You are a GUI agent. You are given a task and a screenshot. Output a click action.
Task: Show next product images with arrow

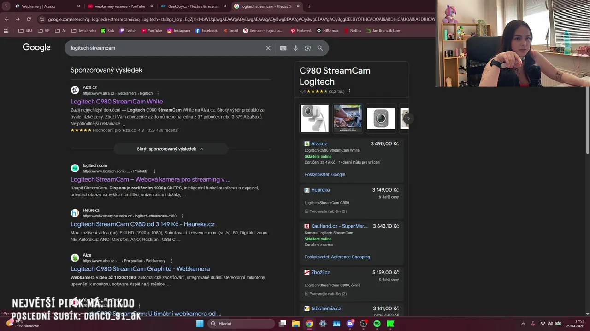point(408,119)
